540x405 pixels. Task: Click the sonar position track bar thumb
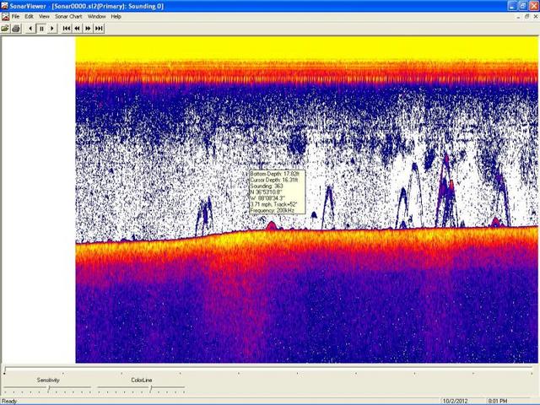[x=5, y=370]
